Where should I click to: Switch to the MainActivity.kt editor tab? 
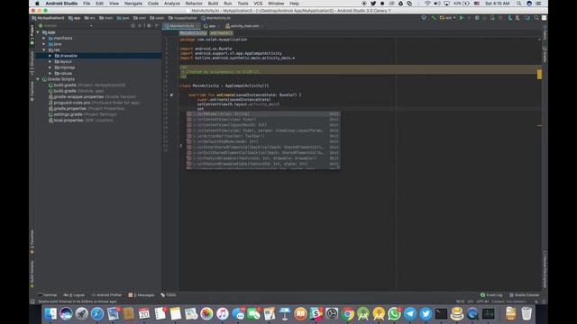[x=181, y=26]
